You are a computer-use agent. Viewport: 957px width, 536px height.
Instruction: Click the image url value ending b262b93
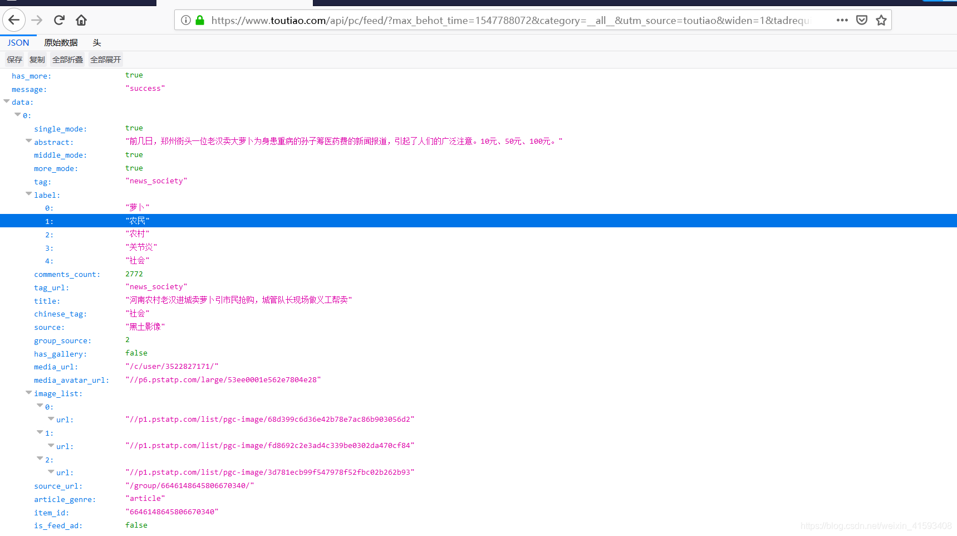click(x=270, y=472)
